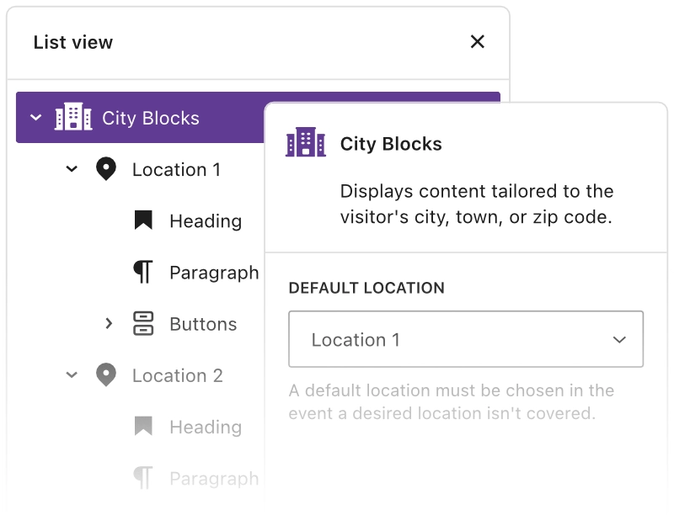674x515 pixels.
Task: Collapse the City Blocks tree item
Action: coord(35,118)
